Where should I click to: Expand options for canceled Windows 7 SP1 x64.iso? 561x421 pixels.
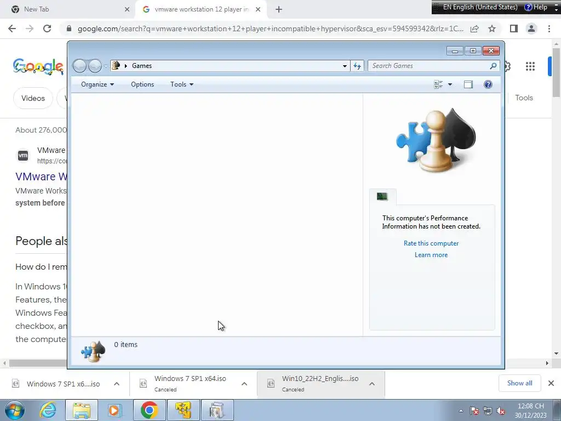pyautogui.click(x=244, y=384)
